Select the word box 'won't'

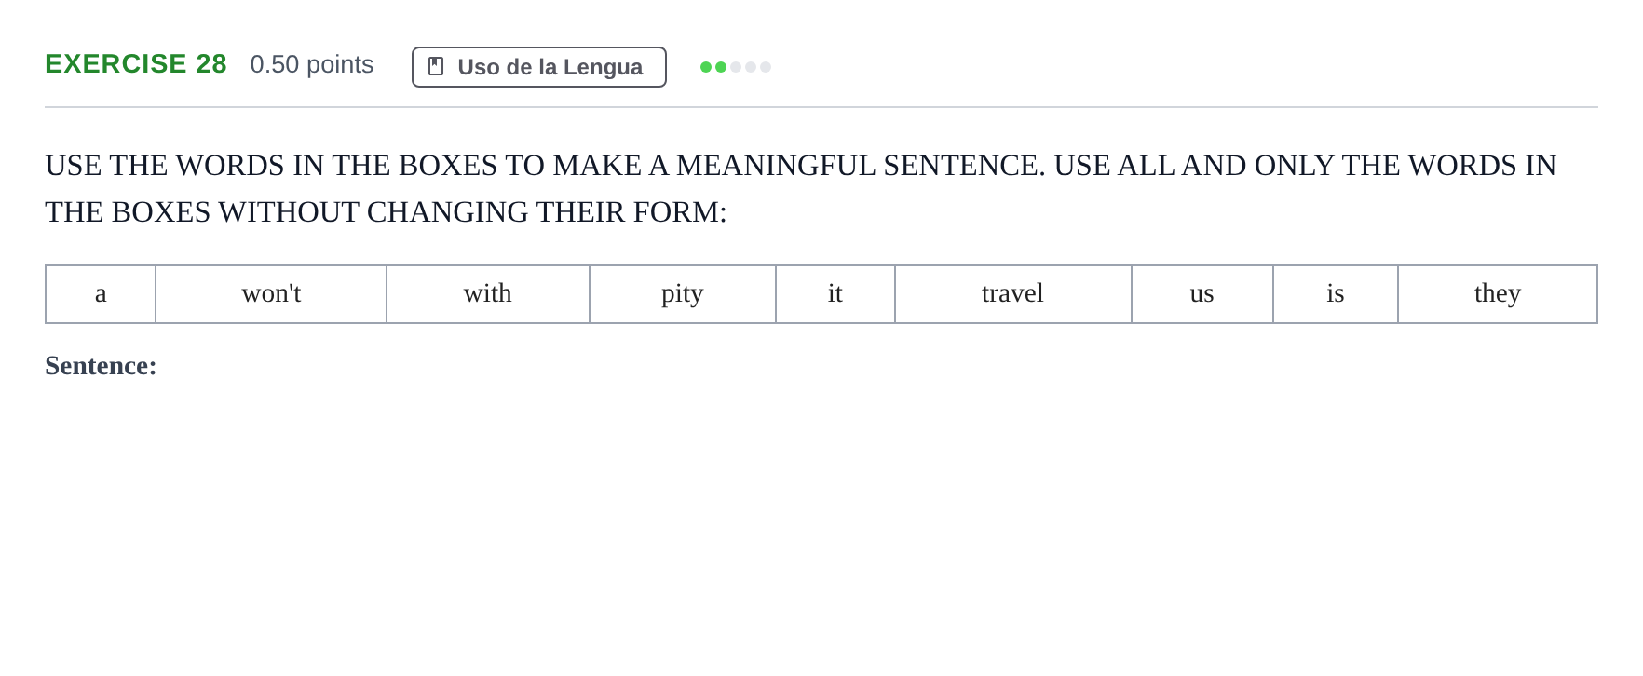point(271,294)
